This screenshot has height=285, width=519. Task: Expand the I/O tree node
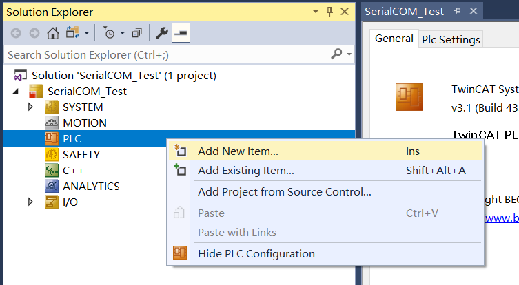(30, 202)
